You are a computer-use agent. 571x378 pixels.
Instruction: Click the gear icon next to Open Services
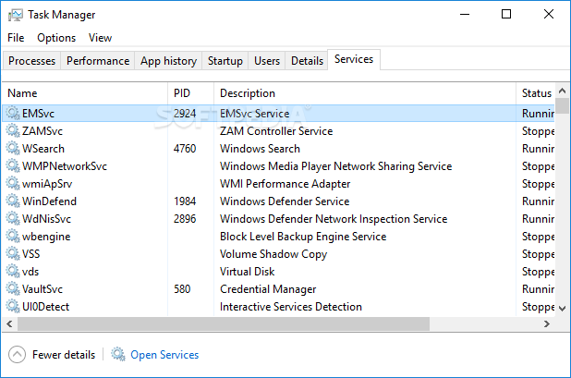118,354
